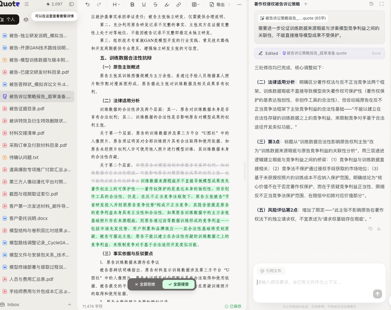Open 材料交接清单.pdf

[37, 133]
